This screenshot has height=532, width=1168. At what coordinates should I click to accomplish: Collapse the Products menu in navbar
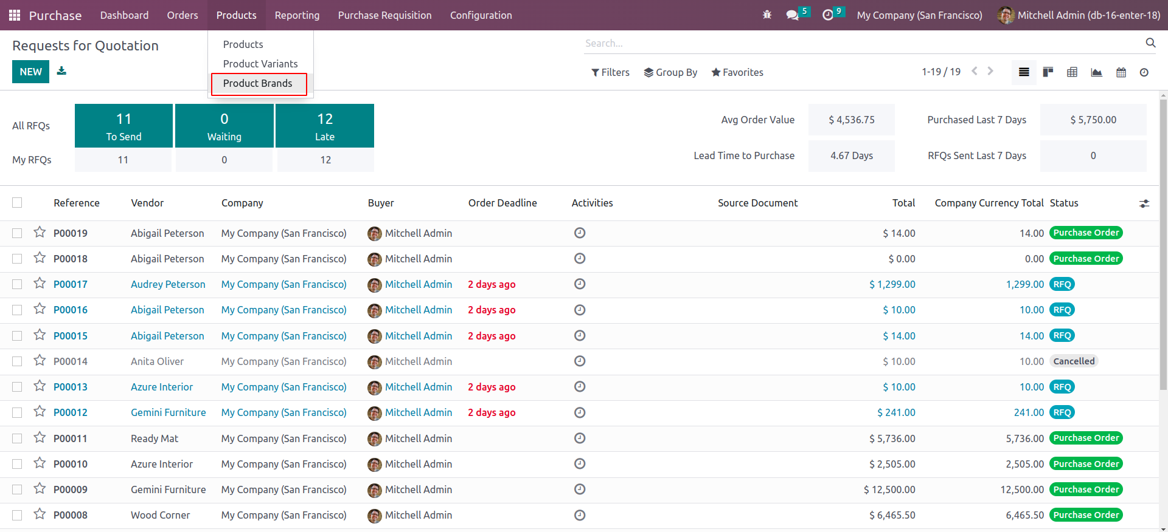tap(237, 15)
